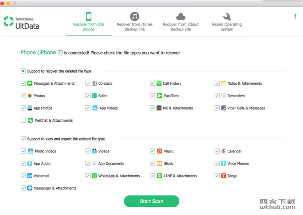303x215 pixels.
Task: Click the 'Voice Memos' label
Action: point(238,164)
